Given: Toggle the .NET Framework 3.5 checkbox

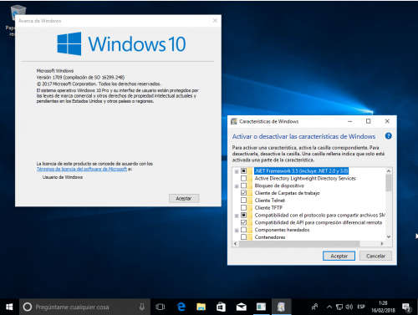Looking at the screenshot, I should tap(243, 170).
